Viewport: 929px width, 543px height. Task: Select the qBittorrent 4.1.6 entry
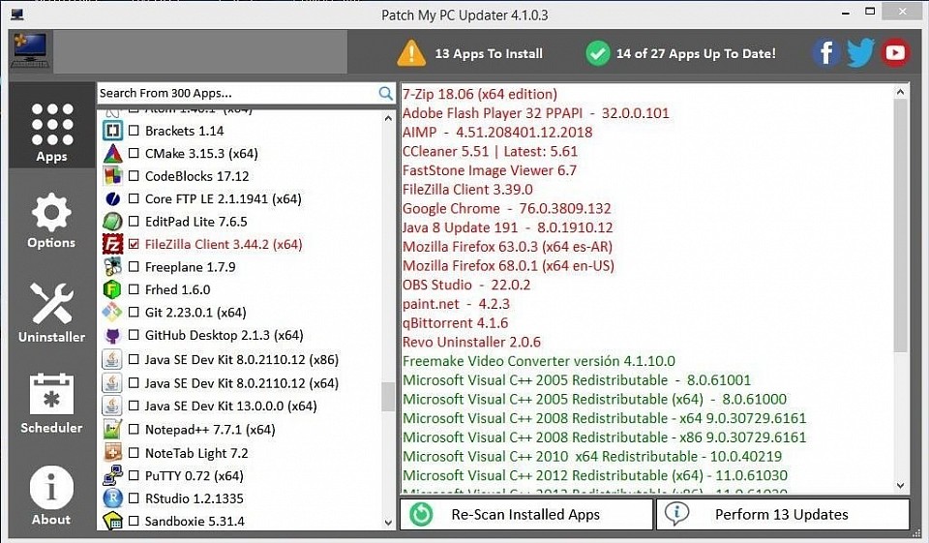point(455,323)
